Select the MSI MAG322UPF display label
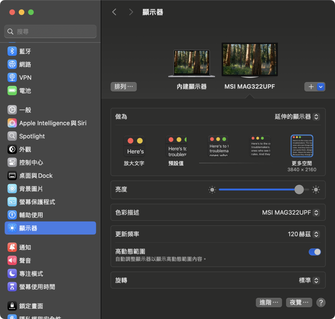The width and height of the screenshot is (335, 319). pos(250,87)
